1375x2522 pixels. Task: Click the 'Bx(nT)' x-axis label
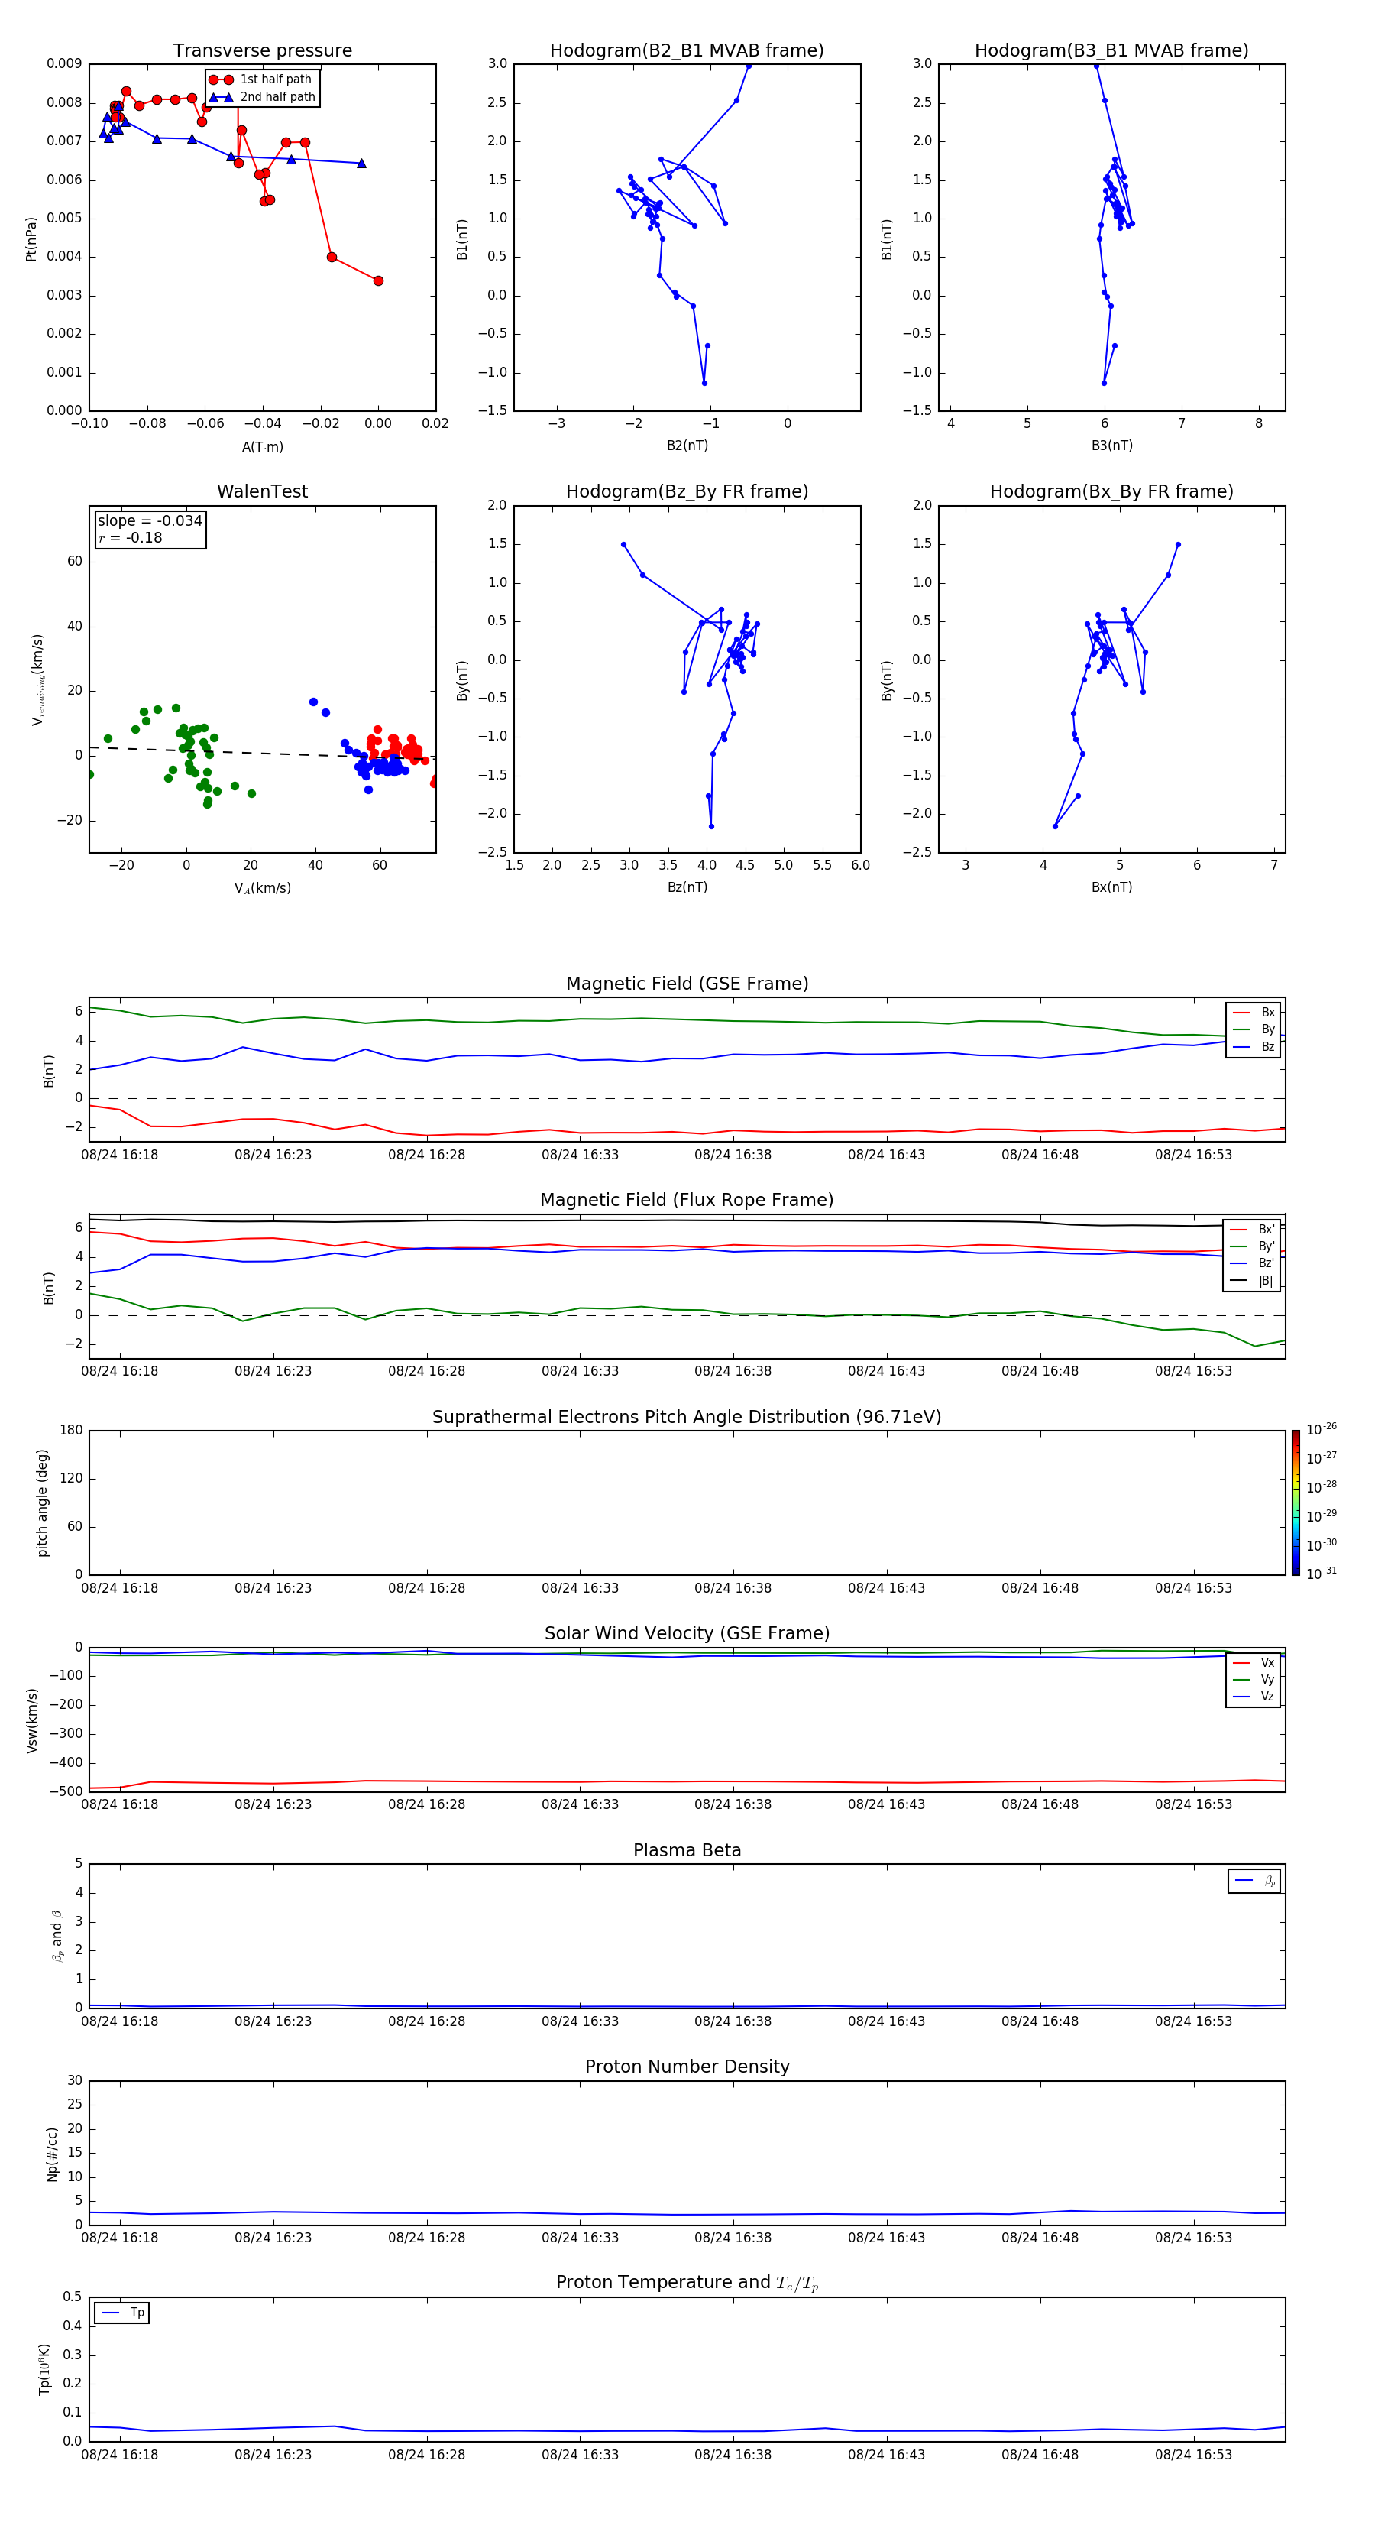[1111, 887]
